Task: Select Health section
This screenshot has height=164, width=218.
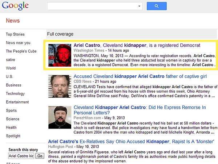Action: [11, 127]
